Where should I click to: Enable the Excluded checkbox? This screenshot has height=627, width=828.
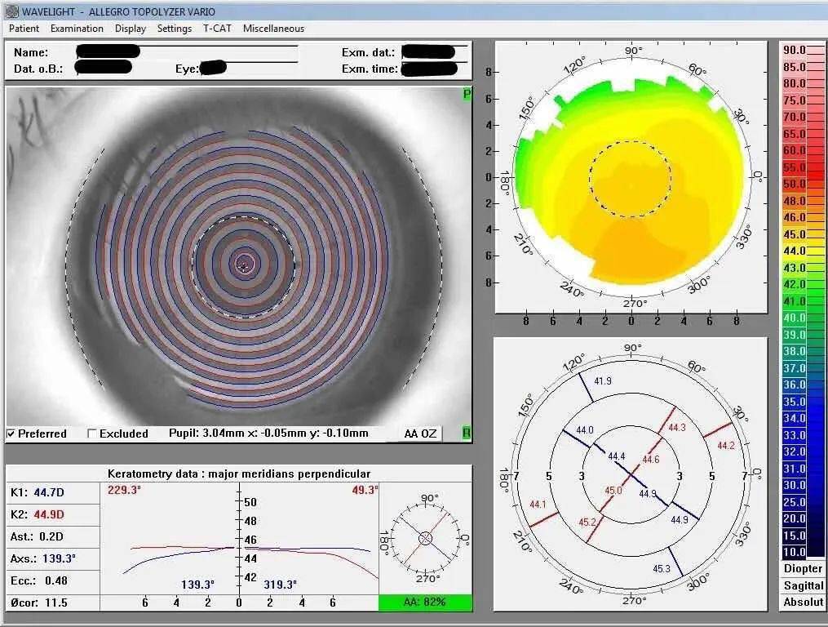click(92, 434)
